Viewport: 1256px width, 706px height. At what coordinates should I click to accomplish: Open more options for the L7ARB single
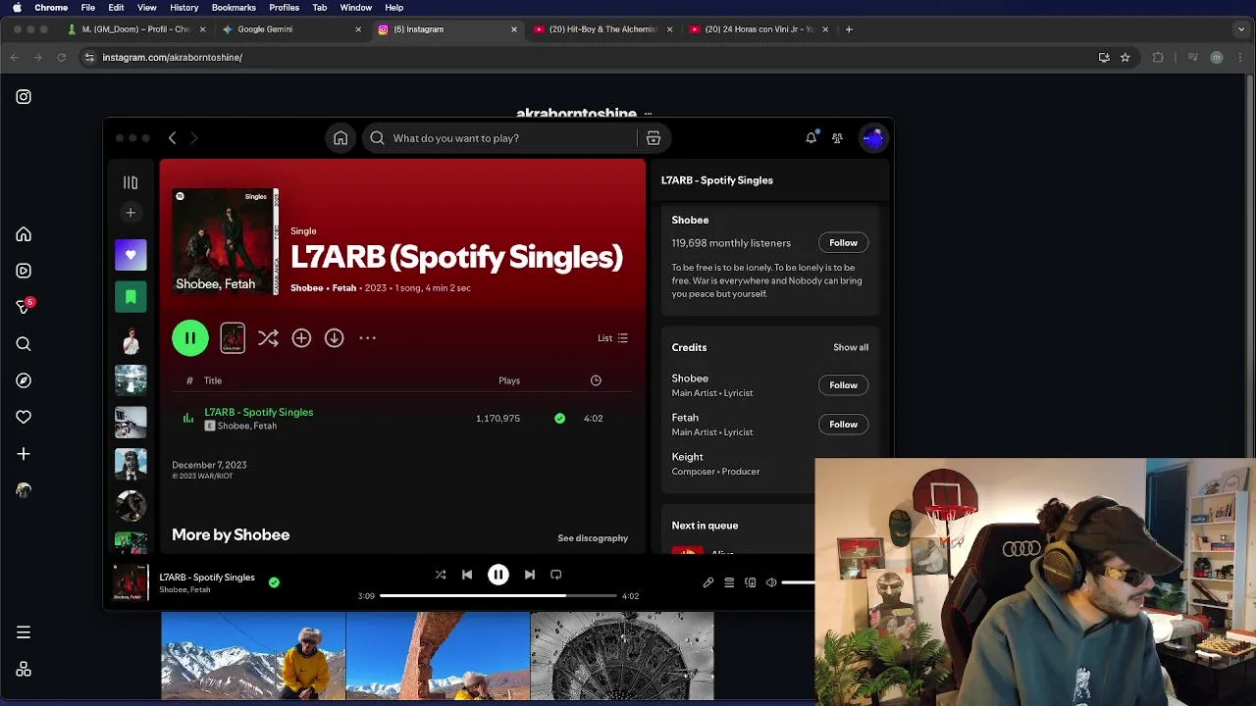pos(368,337)
